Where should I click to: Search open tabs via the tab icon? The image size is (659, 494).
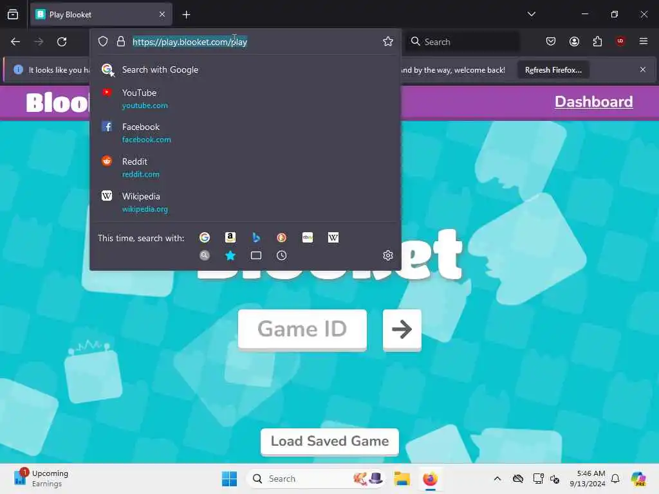[x=256, y=255]
